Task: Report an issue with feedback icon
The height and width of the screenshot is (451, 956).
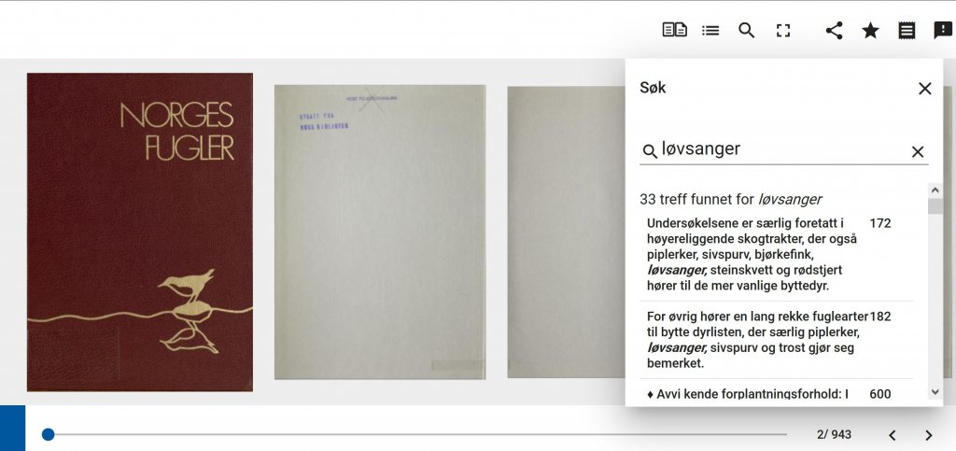Action: point(943,31)
